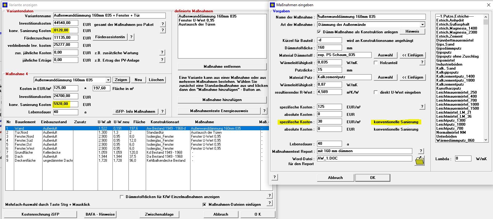493x219 pixels.
Task: Open the Art der Maßnahme dropdown
Action: (422, 25)
